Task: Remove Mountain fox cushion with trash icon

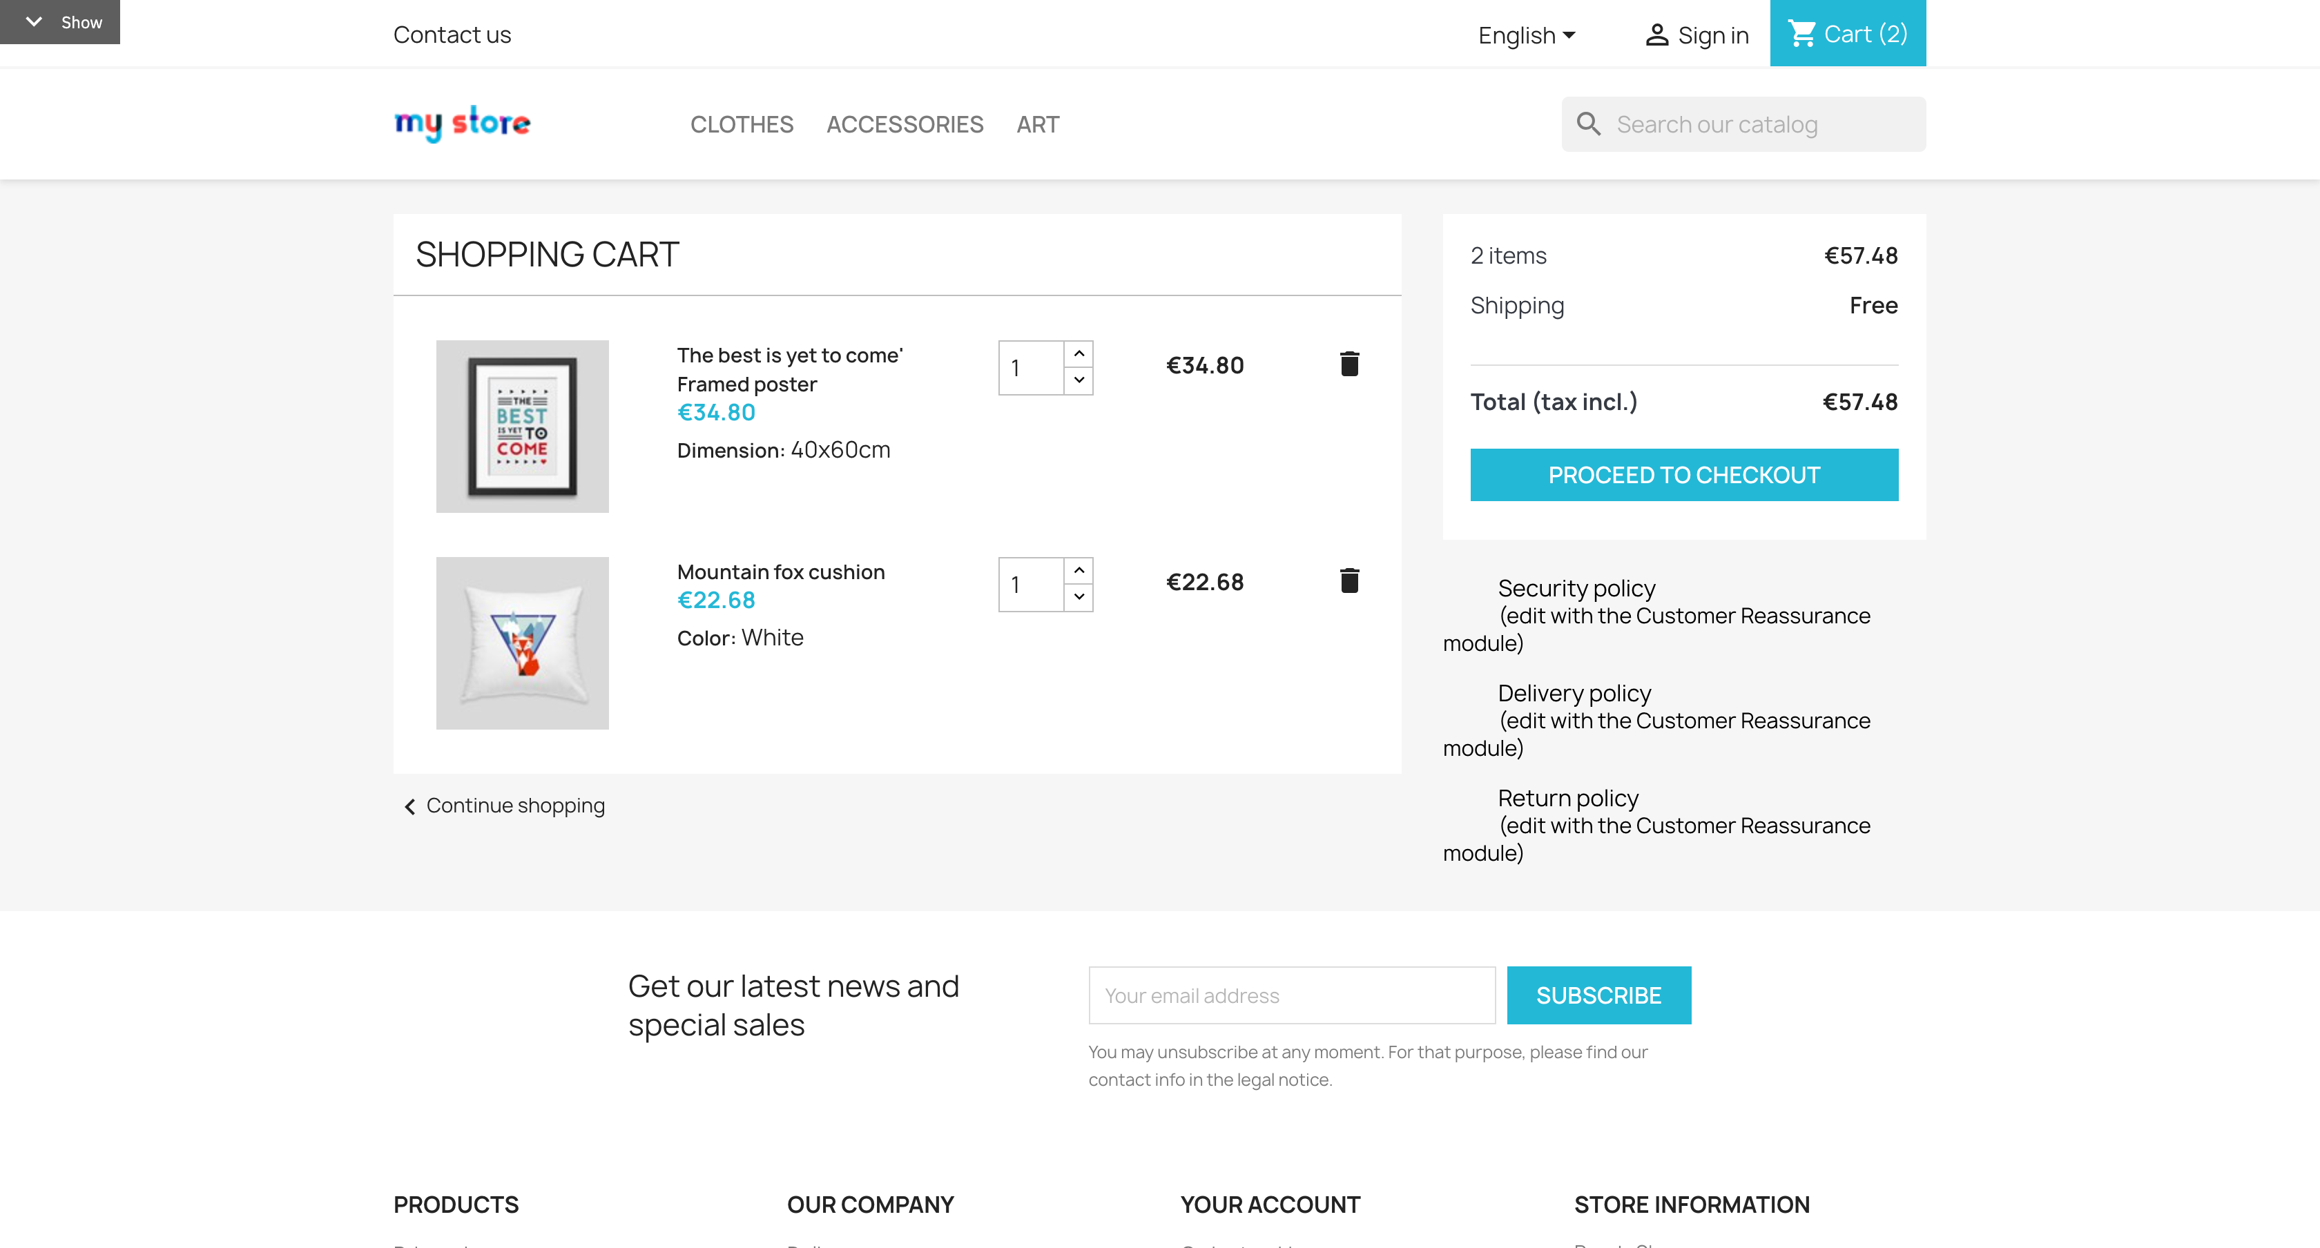Action: [1348, 581]
